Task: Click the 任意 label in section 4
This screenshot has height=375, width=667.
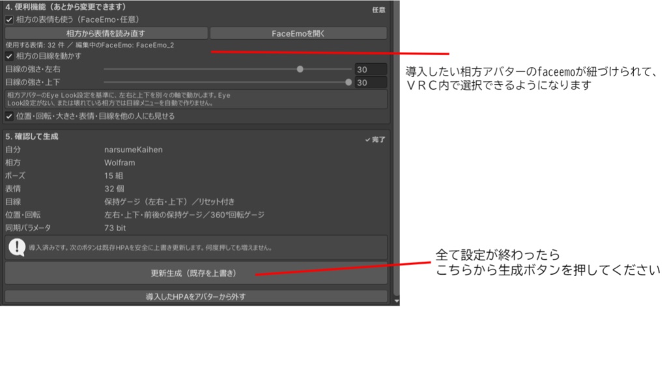Action: pos(378,10)
